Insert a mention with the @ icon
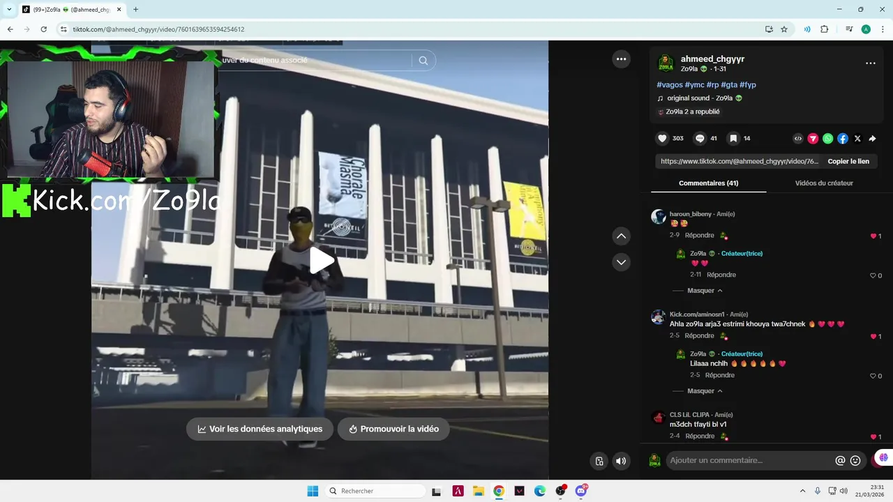Screen dimensions: 893x502 [840, 460]
